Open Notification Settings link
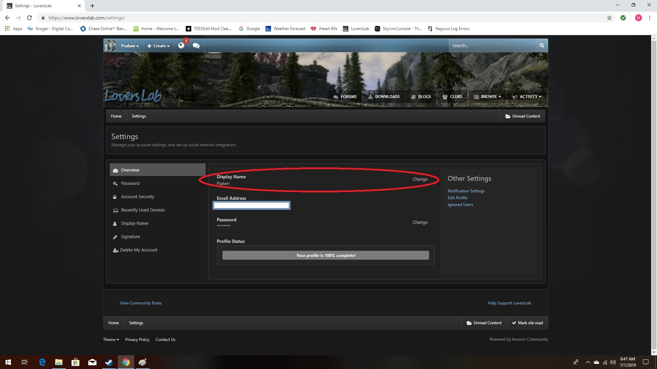The image size is (657, 369). [x=466, y=191]
